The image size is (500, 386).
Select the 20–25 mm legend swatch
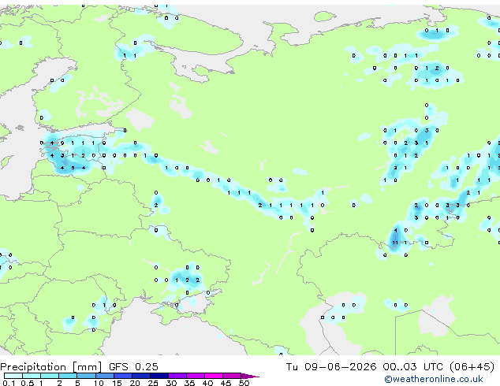tap(140, 376)
